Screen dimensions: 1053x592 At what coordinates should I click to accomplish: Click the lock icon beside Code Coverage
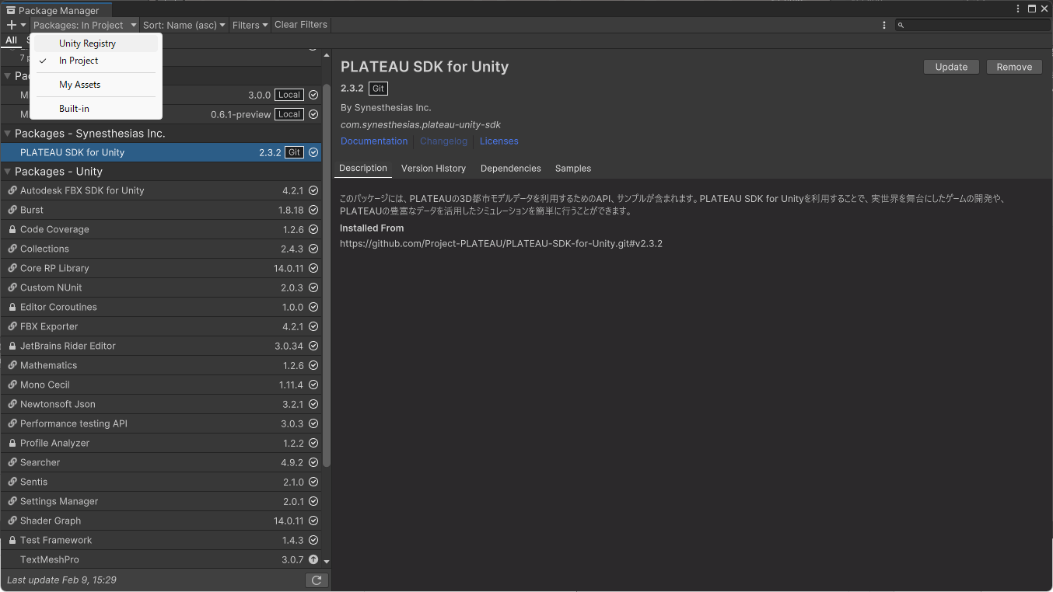[x=12, y=229]
